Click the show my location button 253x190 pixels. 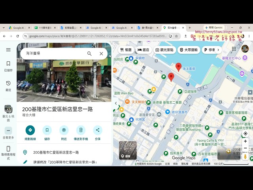[x=245, y=134]
